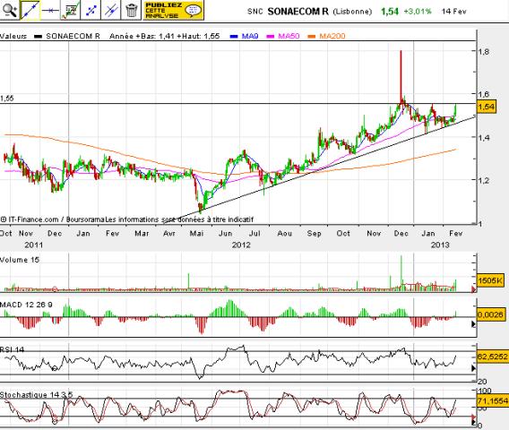This screenshot has width=509, height=430.
Task: Click the 1,54 current price tag
Action: click(x=487, y=107)
